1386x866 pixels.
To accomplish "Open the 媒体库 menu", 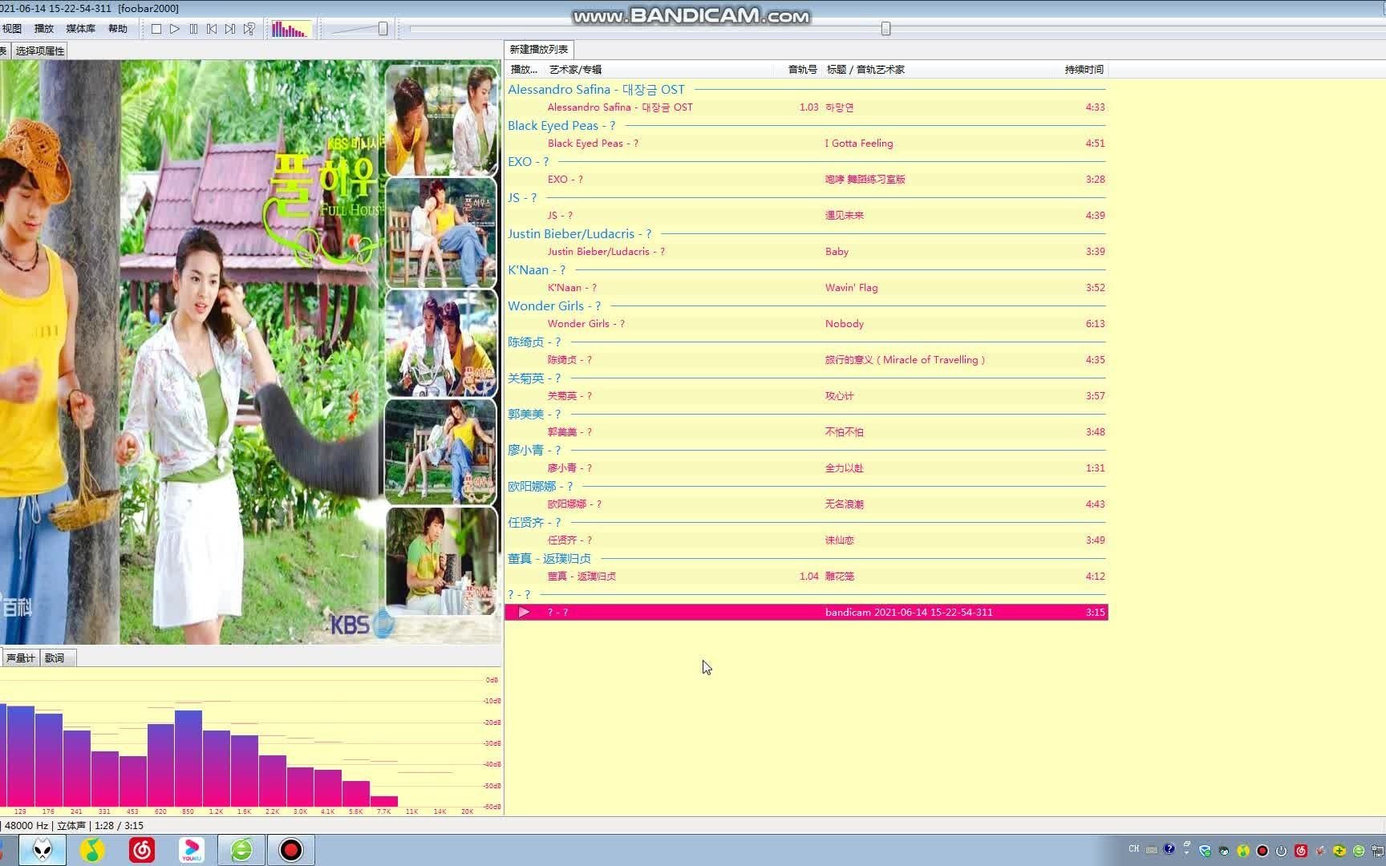I will [x=80, y=29].
